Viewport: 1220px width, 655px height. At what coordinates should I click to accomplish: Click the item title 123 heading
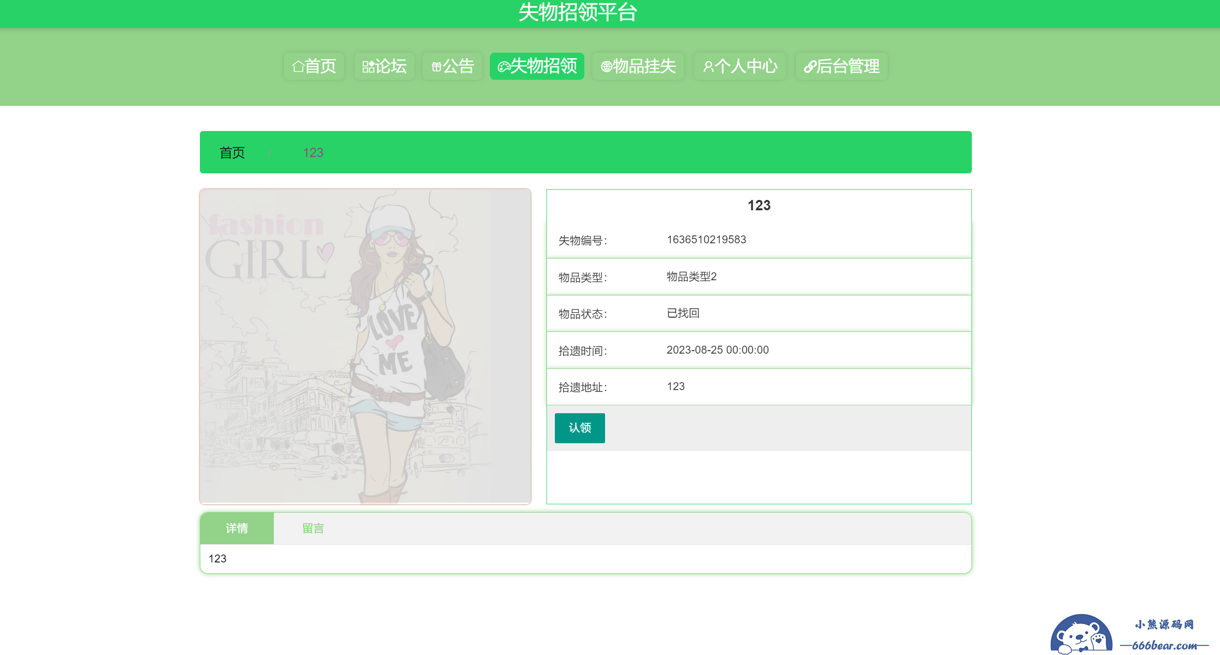click(x=759, y=205)
